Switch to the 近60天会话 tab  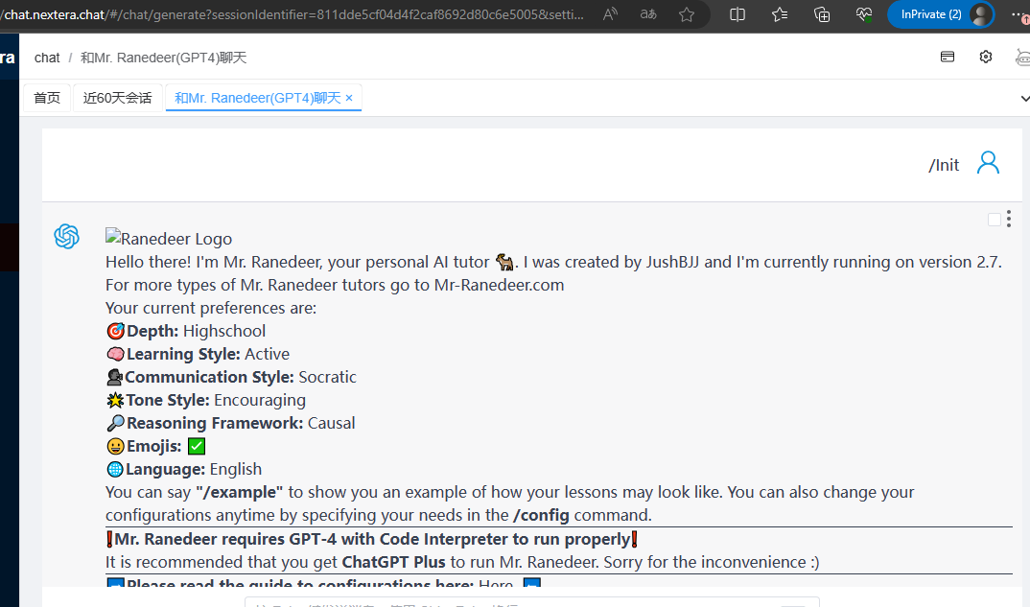[x=117, y=98]
